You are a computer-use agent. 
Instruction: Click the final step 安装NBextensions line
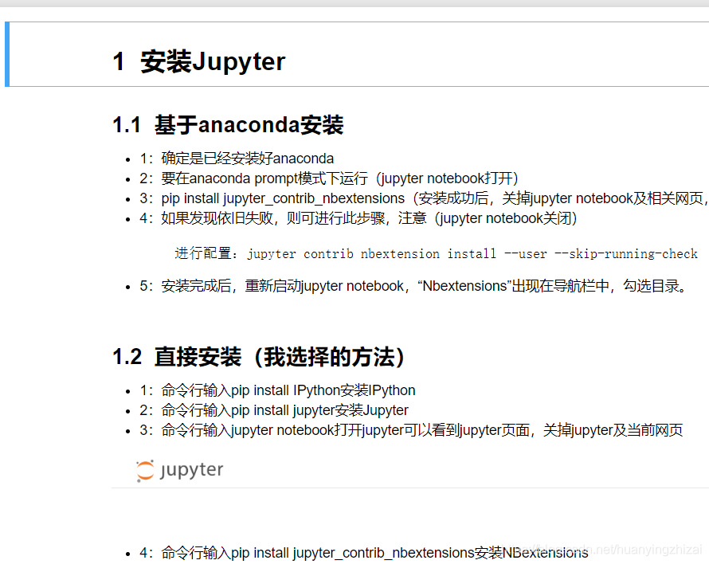click(x=364, y=553)
